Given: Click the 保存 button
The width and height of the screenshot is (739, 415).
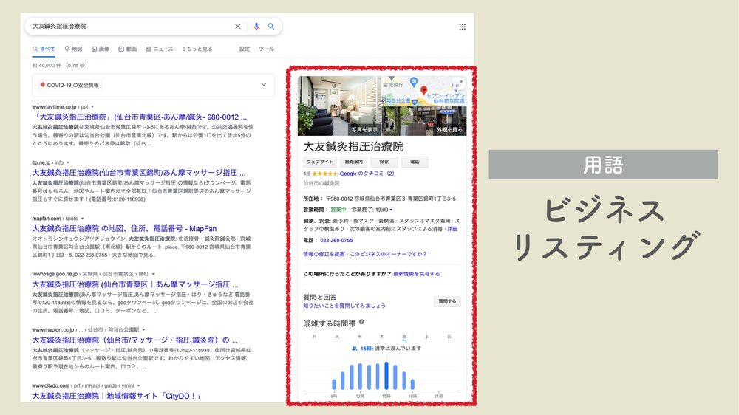Looking at the screenshot, I should (384, 162).
